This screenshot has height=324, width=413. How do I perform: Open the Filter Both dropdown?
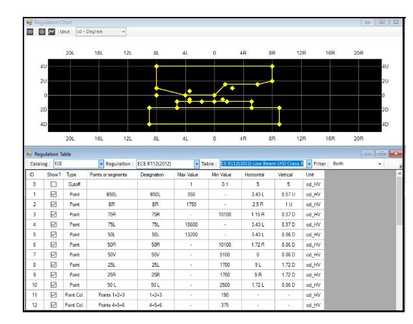(x=356, y=164)
